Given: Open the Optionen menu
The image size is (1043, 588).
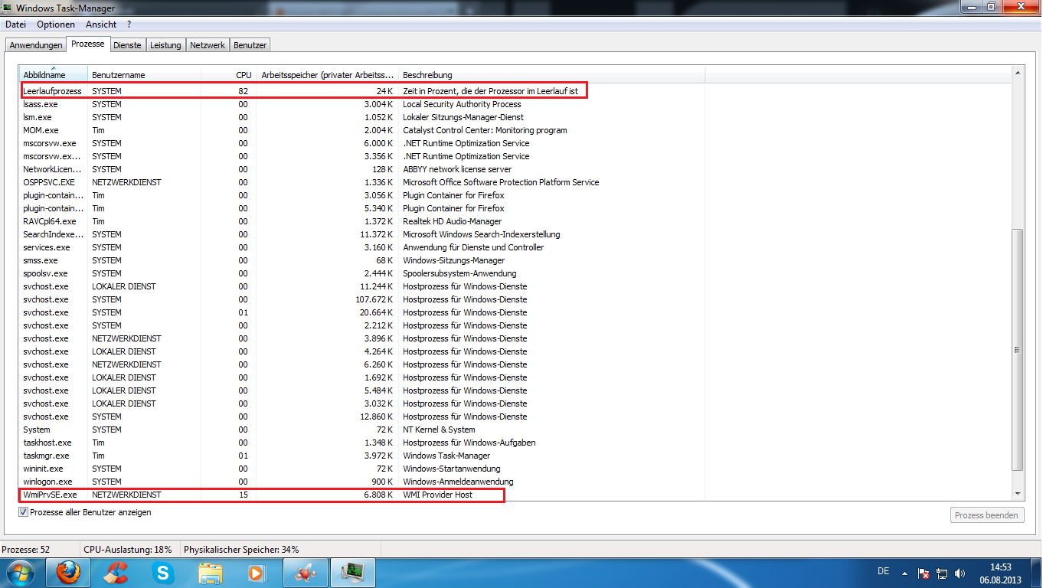Looking at the screenshot, I should [56, 24].
